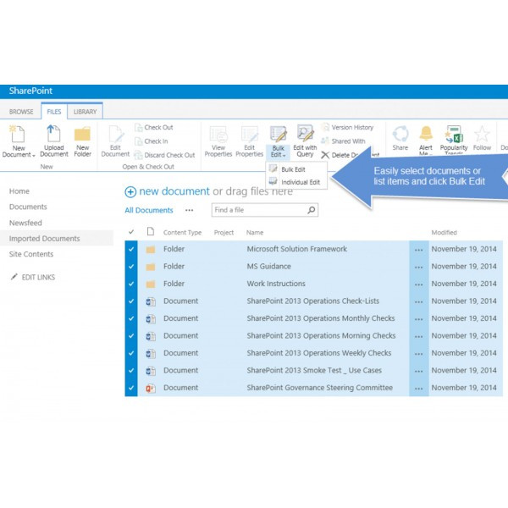Sort by the Project column header

[x=224, y=232]
